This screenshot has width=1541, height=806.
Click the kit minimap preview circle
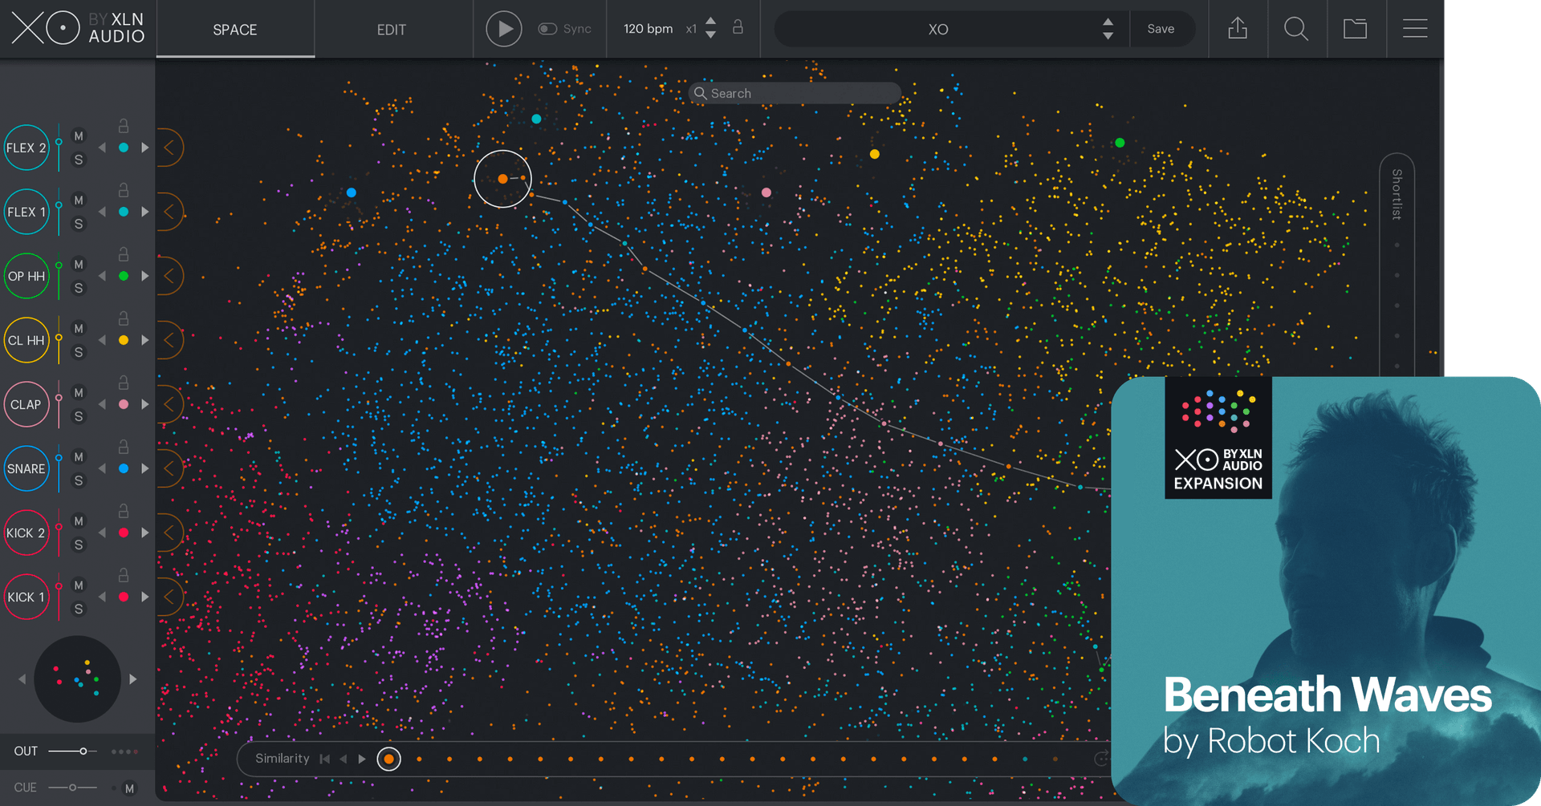[77, 679]
